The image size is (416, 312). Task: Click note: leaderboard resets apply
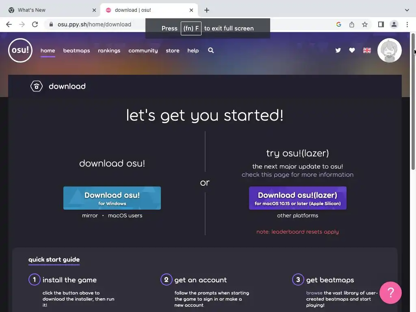(298, 232)
